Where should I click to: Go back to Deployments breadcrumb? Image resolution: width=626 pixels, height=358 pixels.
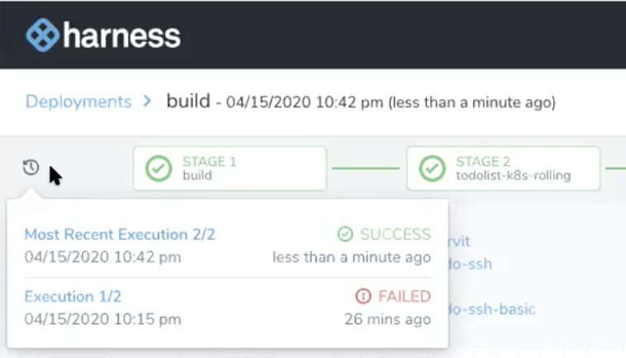(x=78, y=101)
